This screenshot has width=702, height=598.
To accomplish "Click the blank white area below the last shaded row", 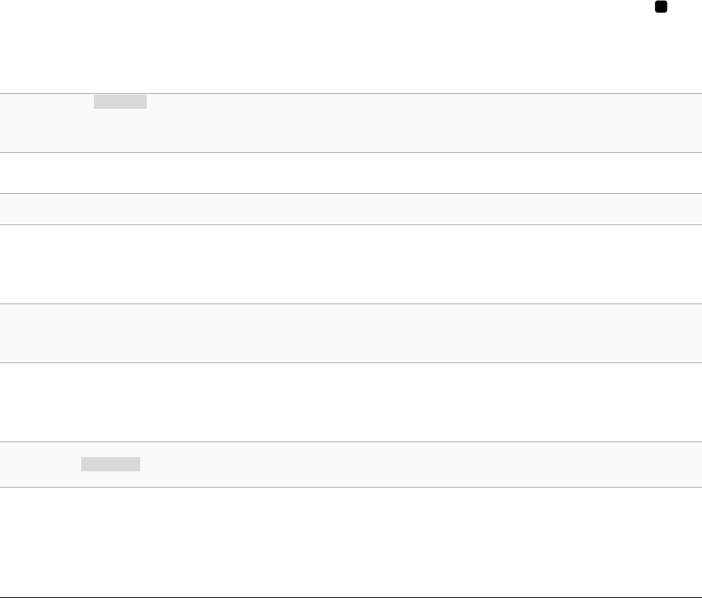I will pos(351,542).
